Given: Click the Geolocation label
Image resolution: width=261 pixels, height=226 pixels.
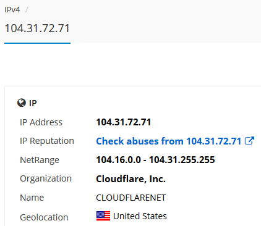Looking at the screenshot, I should tap(44, 217).
